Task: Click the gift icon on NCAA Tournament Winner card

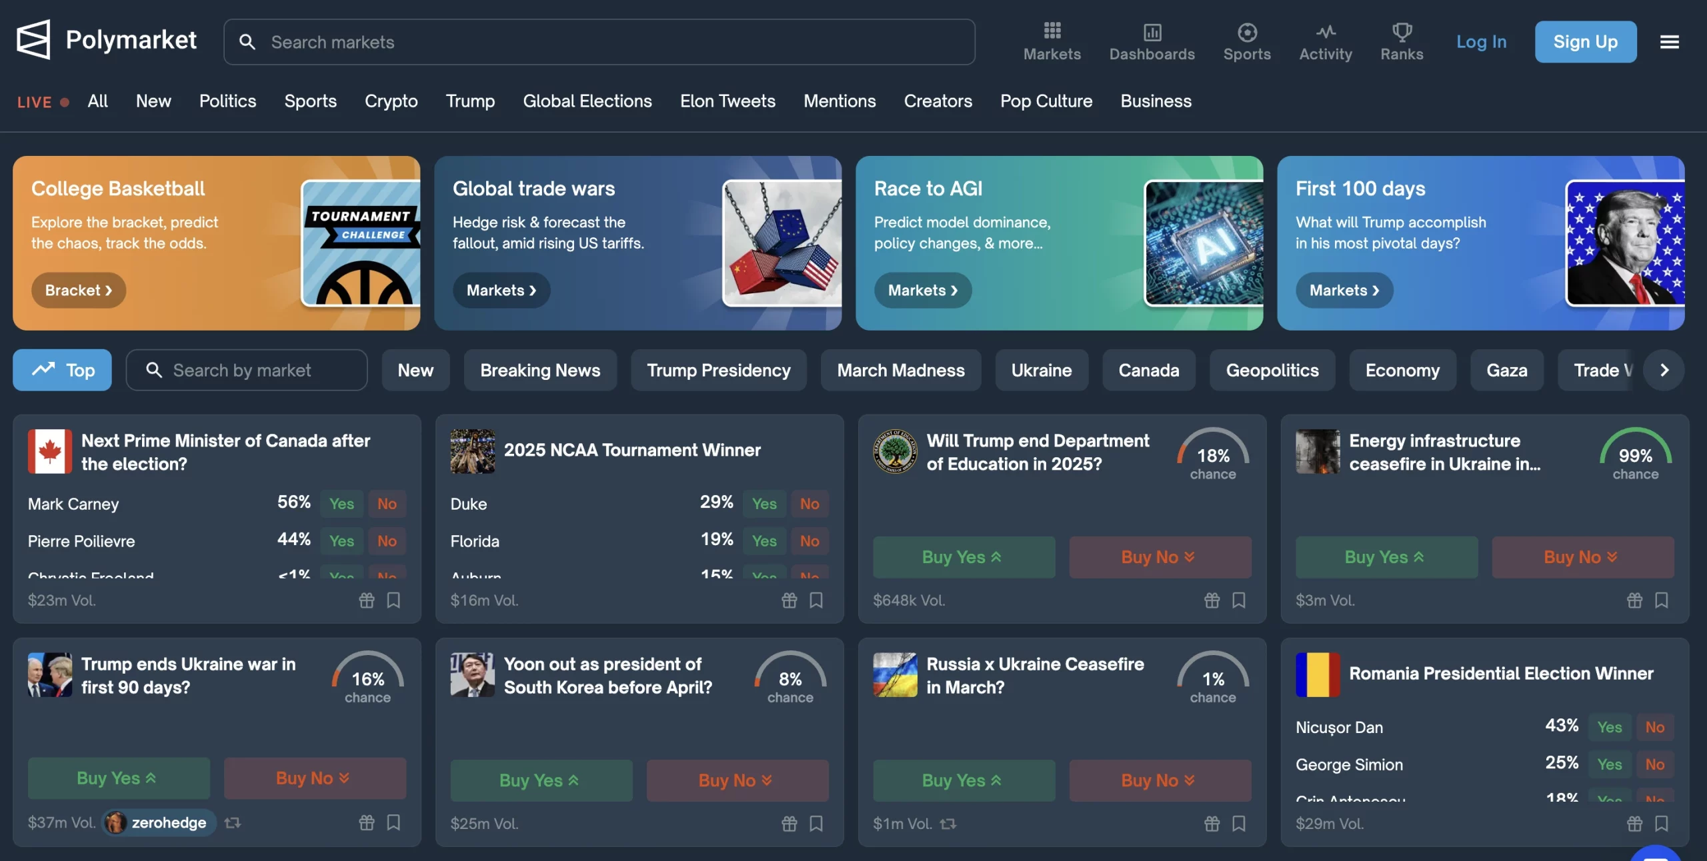Action: (789, 600)
